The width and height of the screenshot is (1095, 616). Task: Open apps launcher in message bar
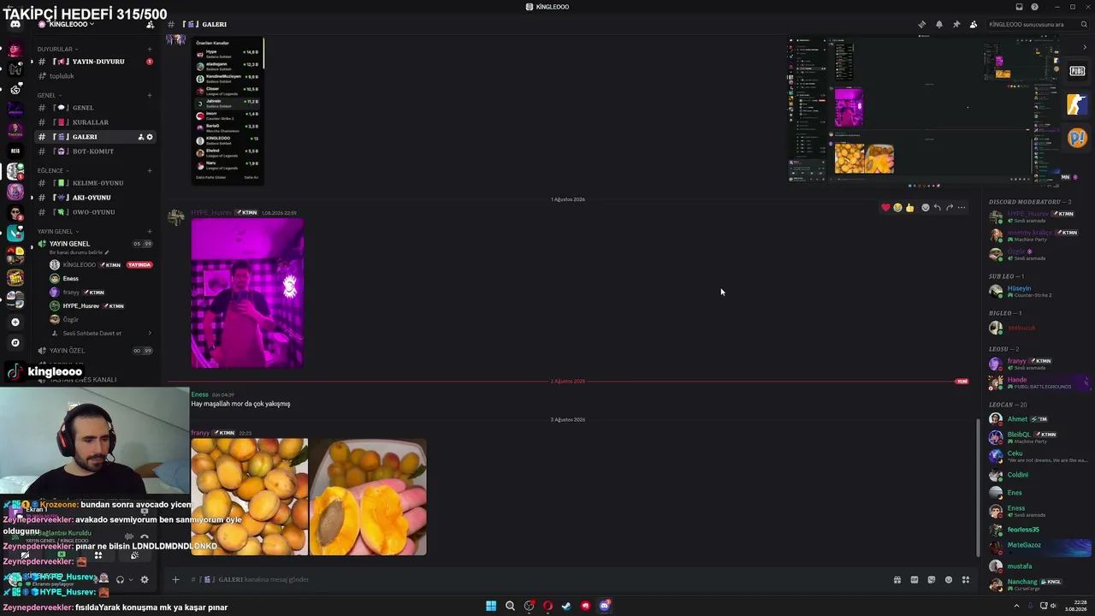966,579
